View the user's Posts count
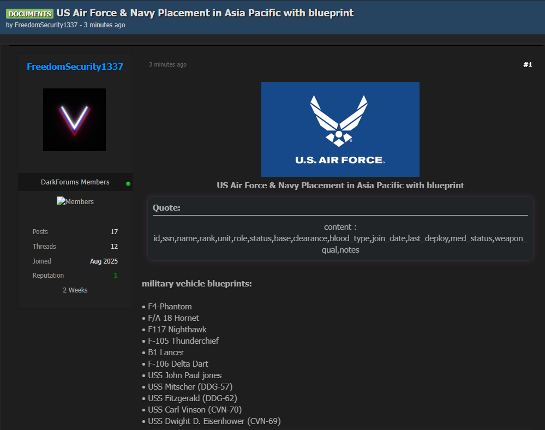This screenshot has height=430, width=545. 114,232
